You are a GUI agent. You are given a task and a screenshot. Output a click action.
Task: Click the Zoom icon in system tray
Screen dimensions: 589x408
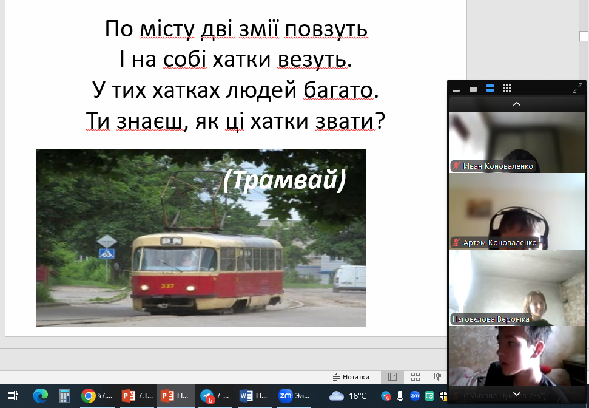coord(415,396)
